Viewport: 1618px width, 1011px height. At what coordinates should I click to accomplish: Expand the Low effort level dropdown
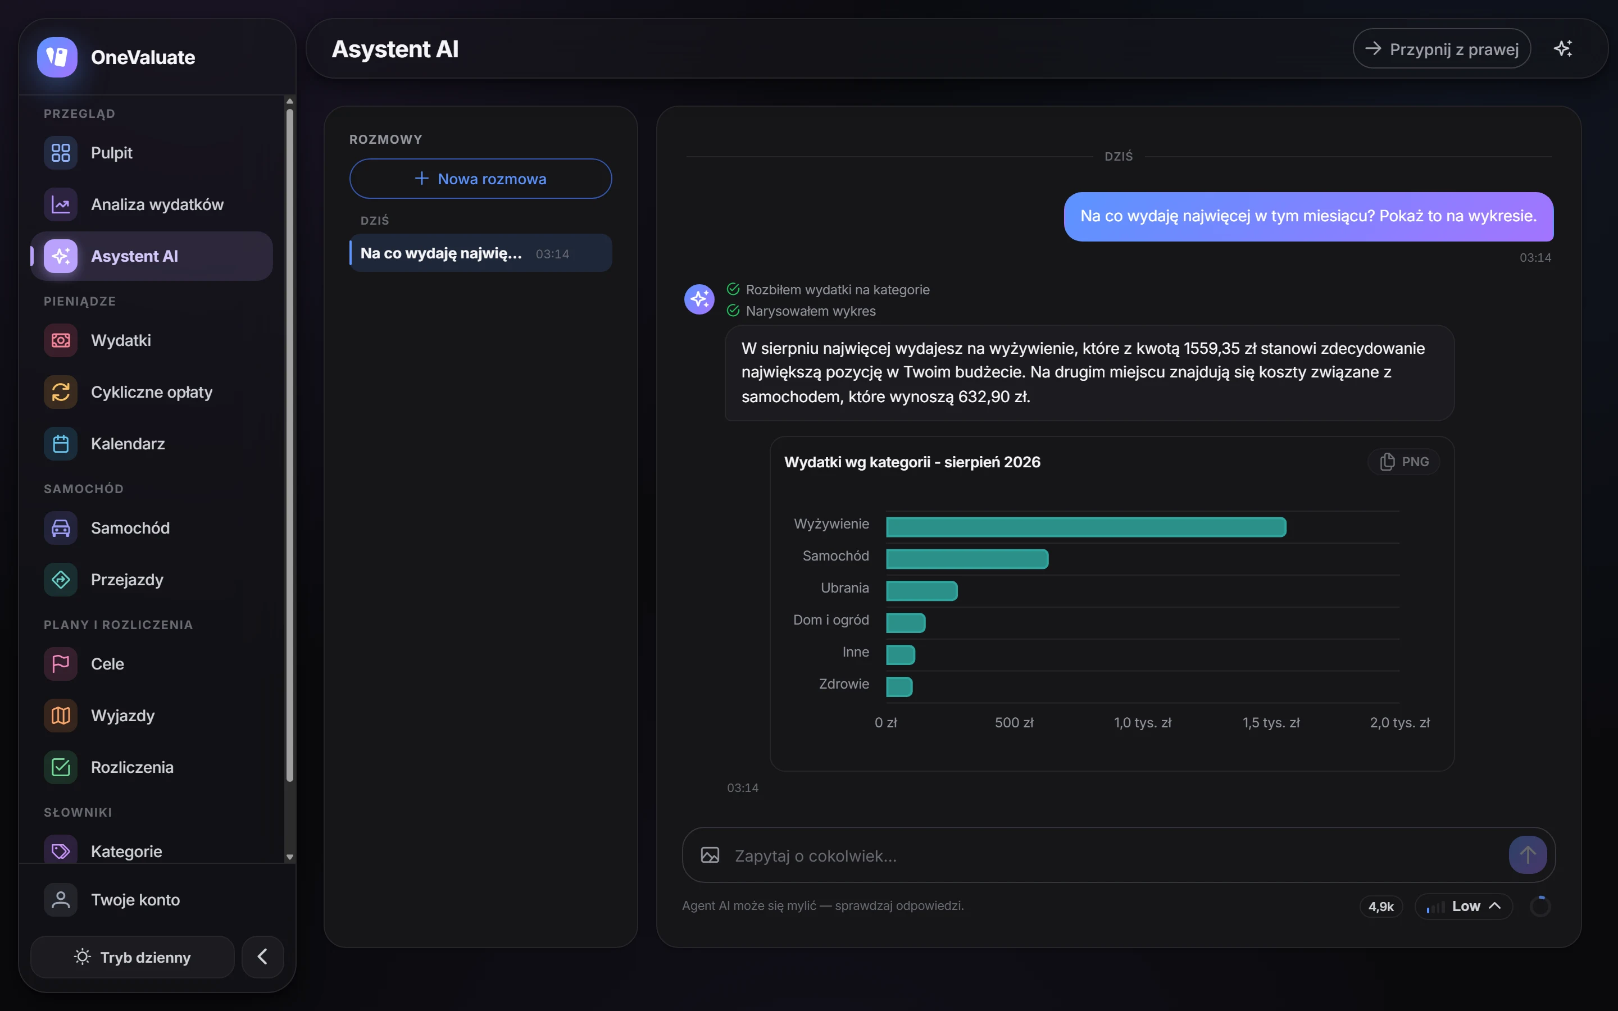click(x=1464, y=907)
